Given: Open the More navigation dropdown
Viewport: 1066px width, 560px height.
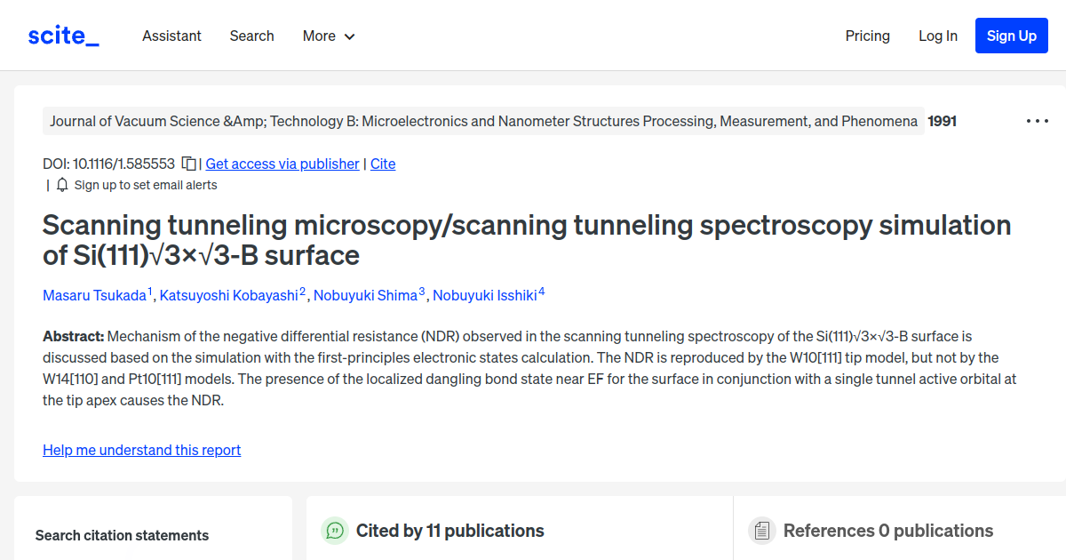Looking at the screenshot, I should 328,36.
